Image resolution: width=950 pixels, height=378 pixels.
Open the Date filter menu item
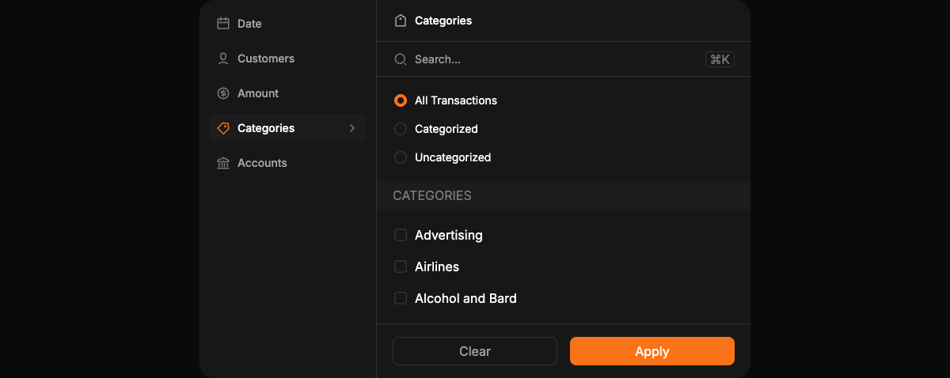point(287,24)
